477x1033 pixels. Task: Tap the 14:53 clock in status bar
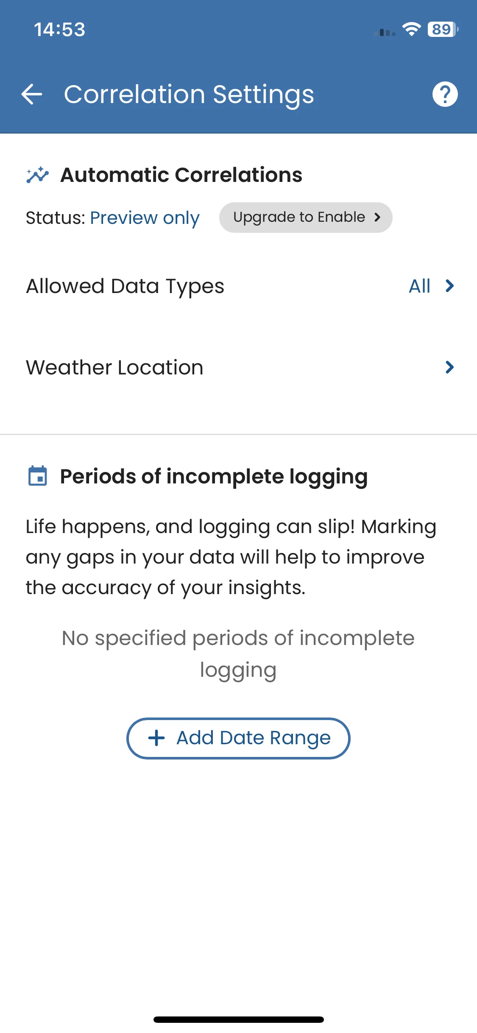(x=60, y=30)
